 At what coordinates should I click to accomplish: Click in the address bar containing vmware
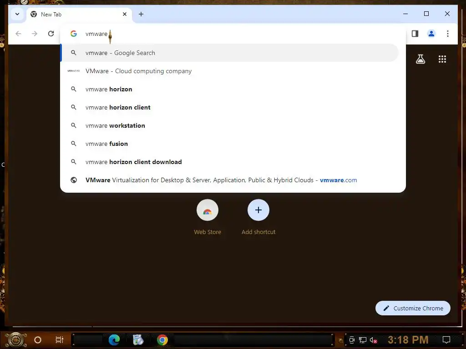(x=233, y=34)
